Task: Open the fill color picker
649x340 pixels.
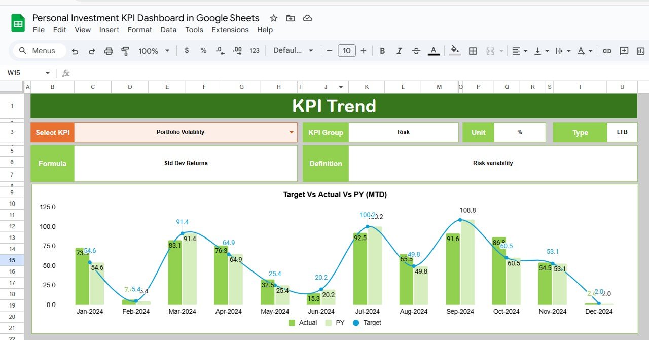Action: click(455, 51)
